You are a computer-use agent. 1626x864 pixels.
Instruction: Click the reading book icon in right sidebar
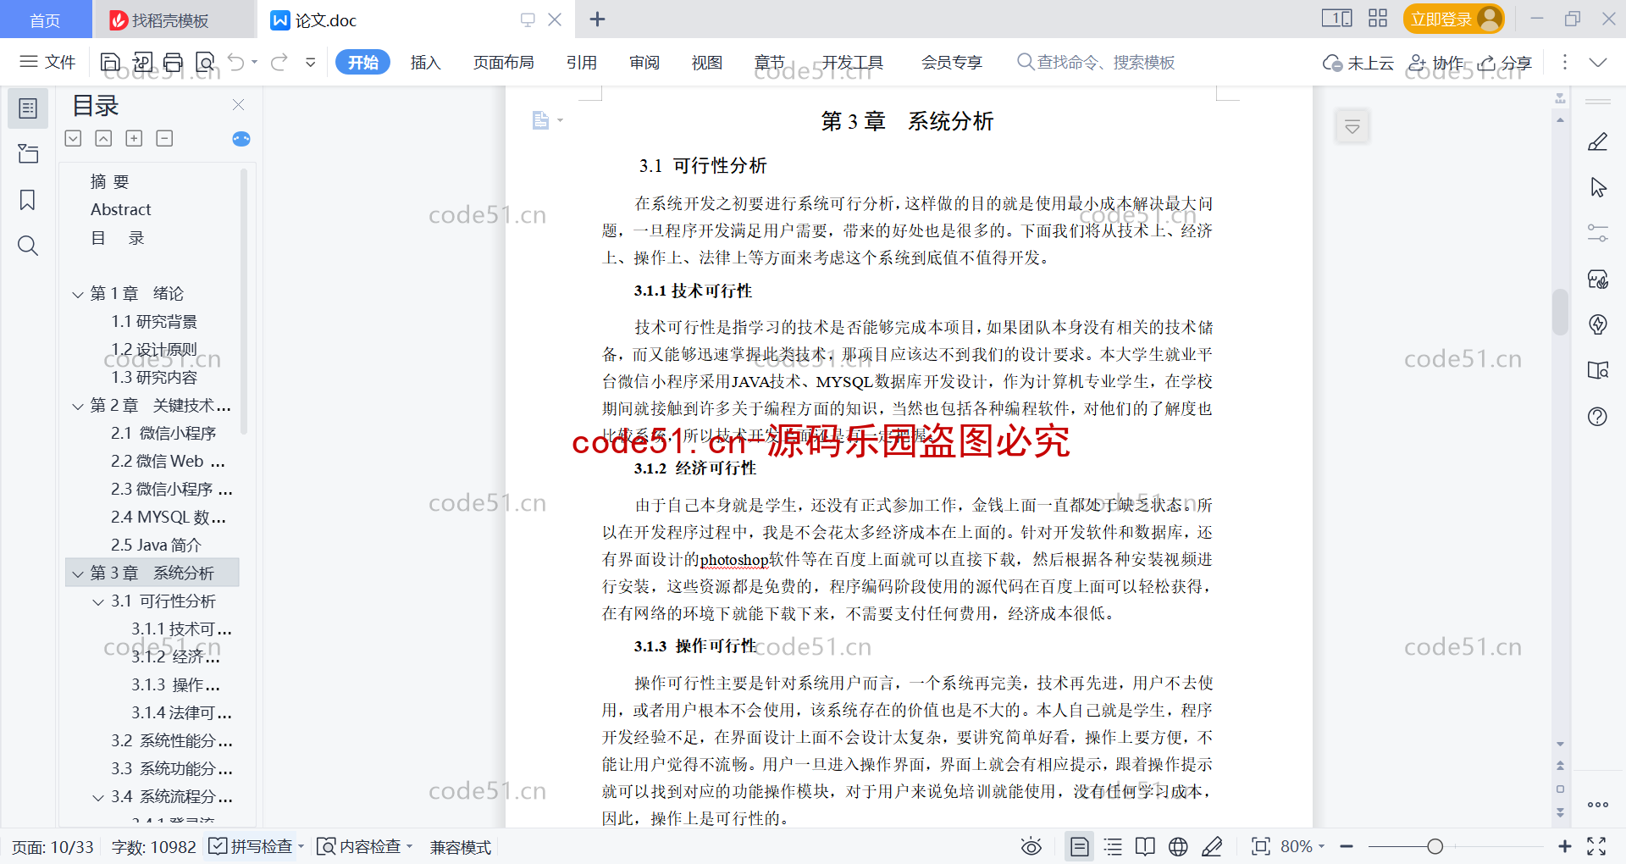point(1598,370)
